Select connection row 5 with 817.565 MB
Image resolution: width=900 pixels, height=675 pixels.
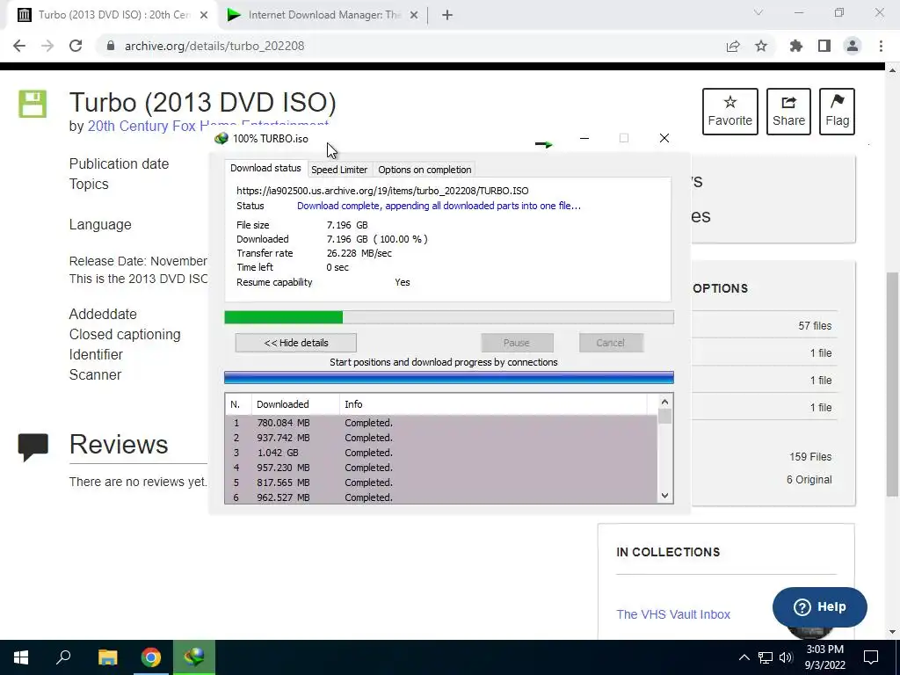(x=441, y=483)
